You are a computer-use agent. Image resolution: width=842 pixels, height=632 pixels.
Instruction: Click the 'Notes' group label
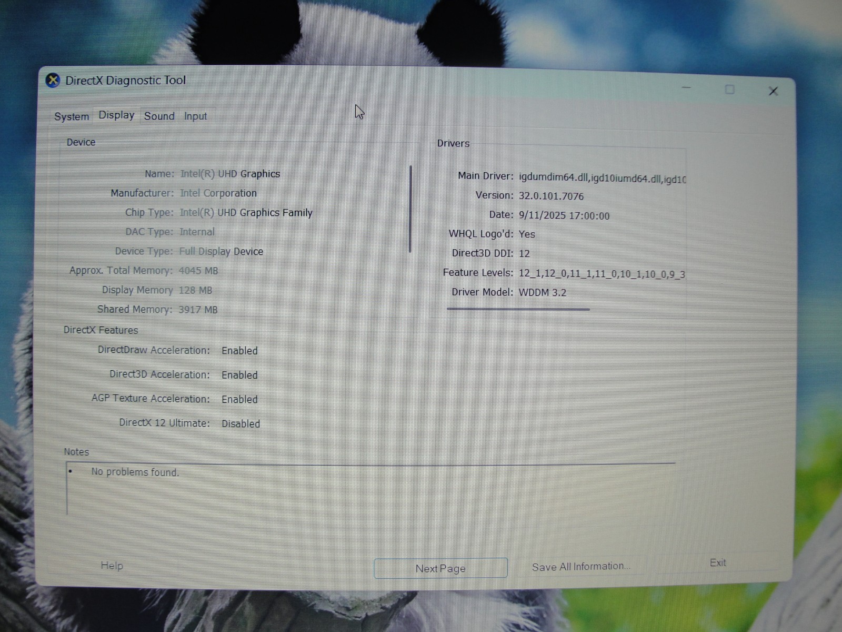click(x=76, y=452)
